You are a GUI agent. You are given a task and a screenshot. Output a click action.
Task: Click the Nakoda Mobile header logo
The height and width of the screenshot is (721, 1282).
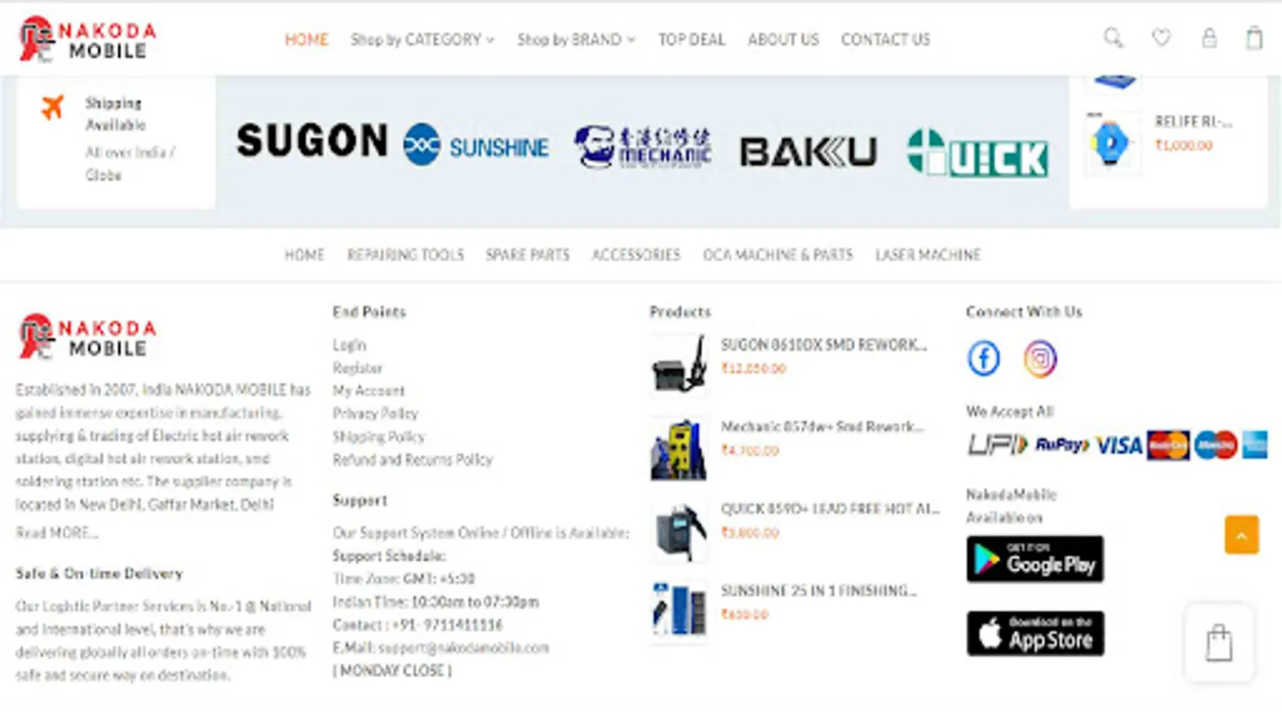tap(87, 38)
